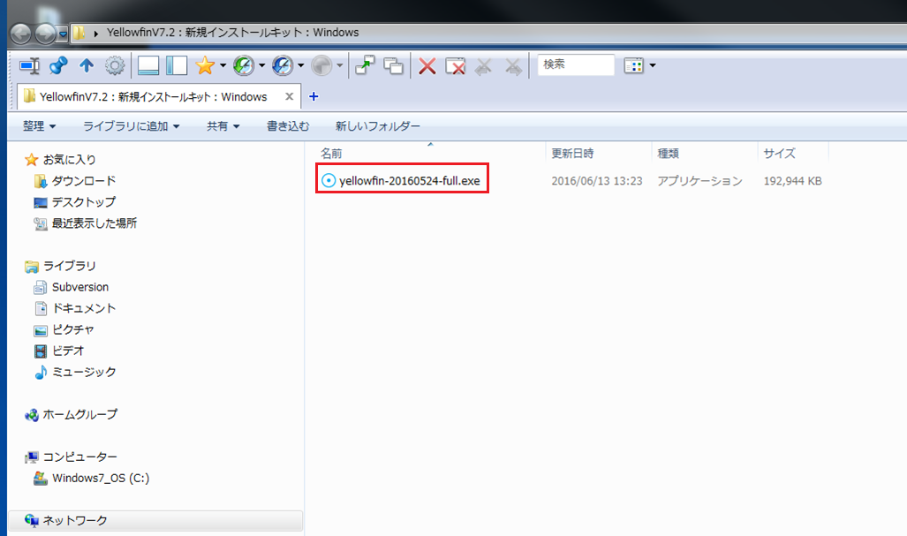Open the ダウンロード folder in sidebar
The image size is (907, 536).
84,181
